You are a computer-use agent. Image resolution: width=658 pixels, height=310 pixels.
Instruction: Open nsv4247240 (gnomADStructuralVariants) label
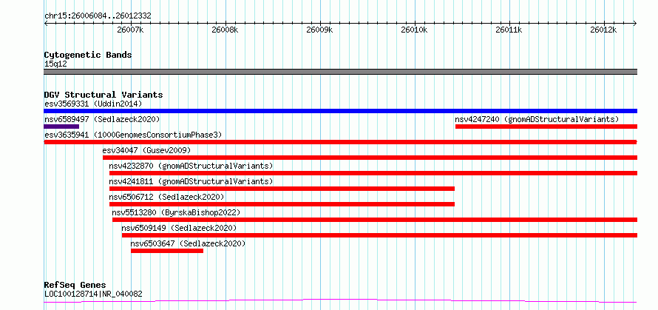[x=537, y=119]
